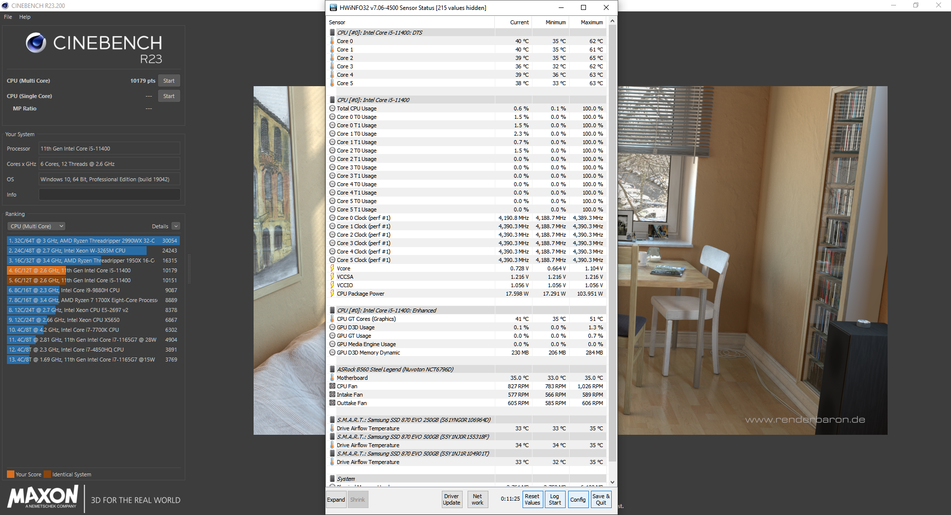Click the HWiNFO32 app icon in the title bar
The width and height of the screenshot is (951, 515).
click(x=333, y=7)
